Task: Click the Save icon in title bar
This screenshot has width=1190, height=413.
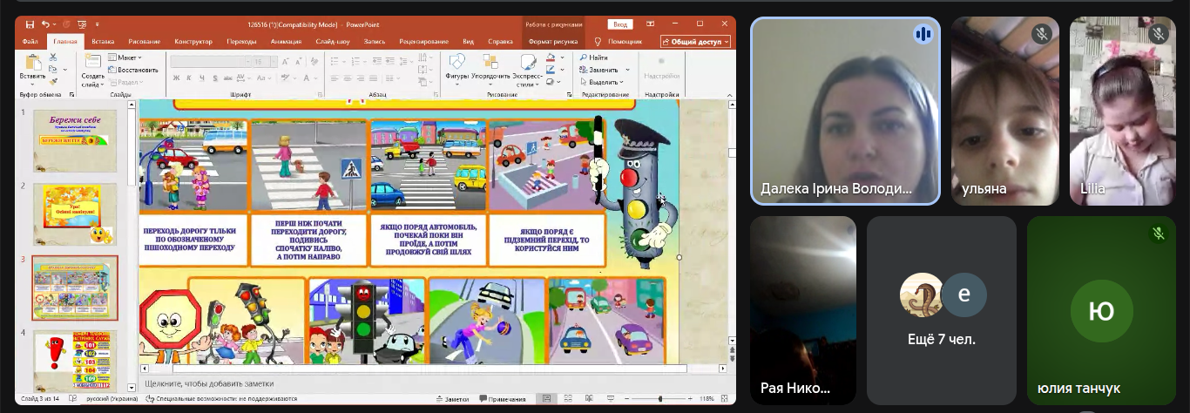Action: [30, 24]
